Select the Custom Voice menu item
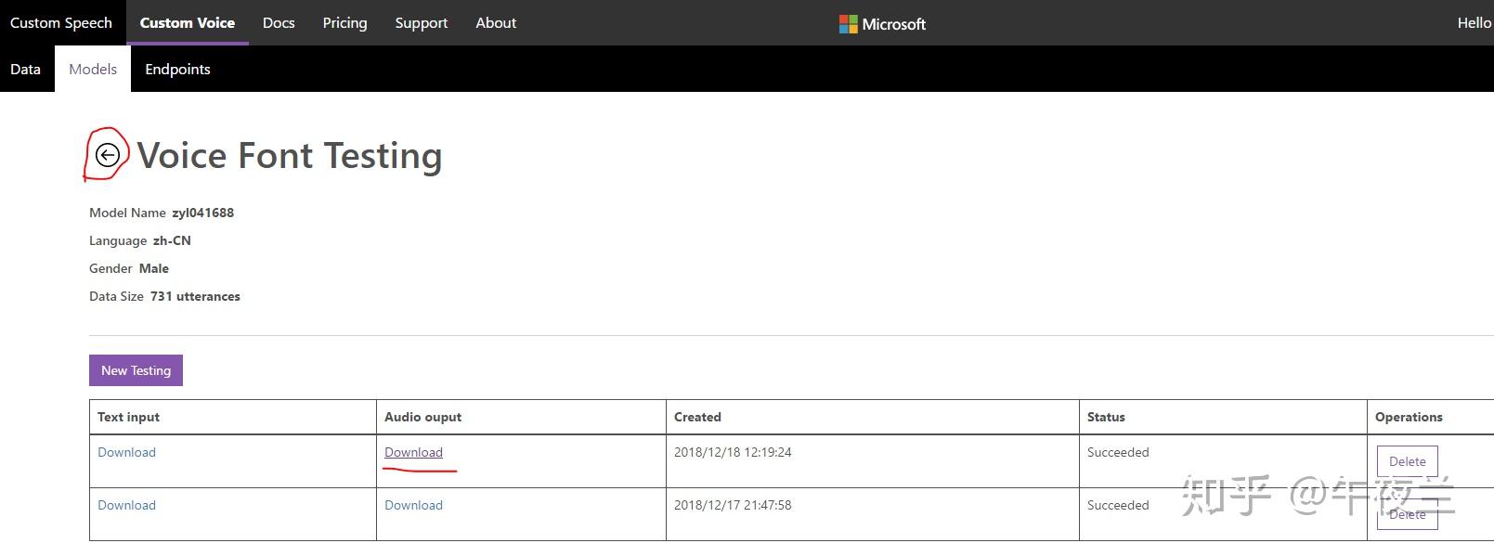1494x556 pixels. [188, 23]
